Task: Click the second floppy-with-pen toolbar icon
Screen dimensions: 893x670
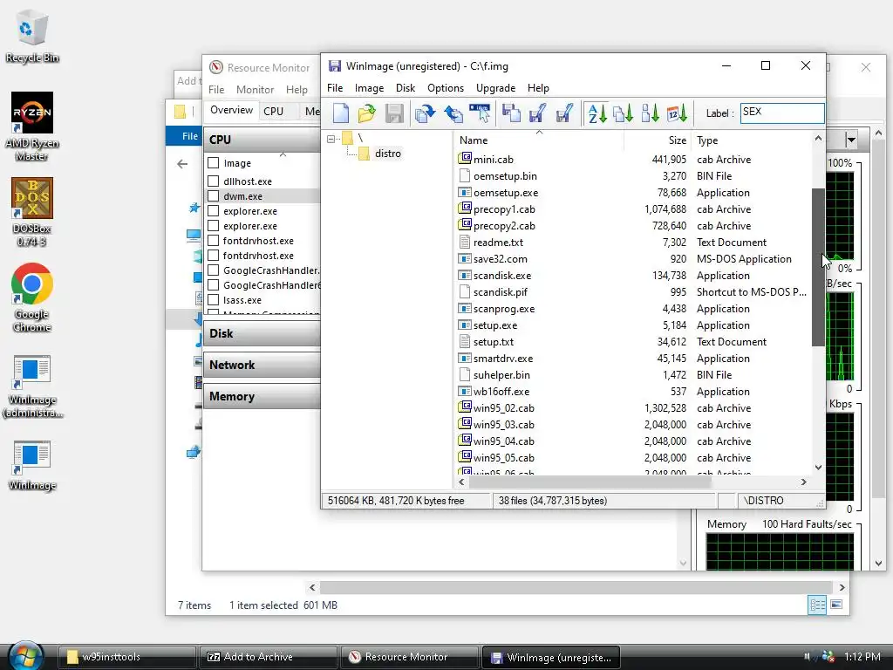Action: pos(564,113)
